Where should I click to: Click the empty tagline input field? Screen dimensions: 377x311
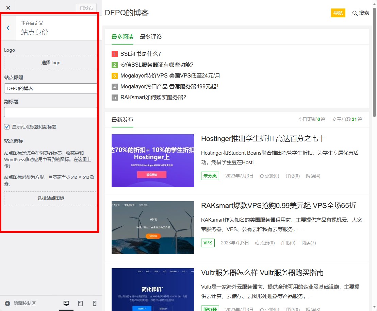[x=51, y=112]
